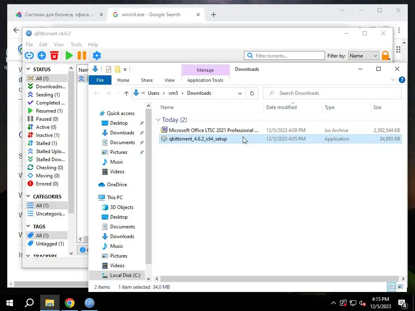415x311 pixels.
Task: Collapse the Today (2) group
Action: (x=158, y=120)
